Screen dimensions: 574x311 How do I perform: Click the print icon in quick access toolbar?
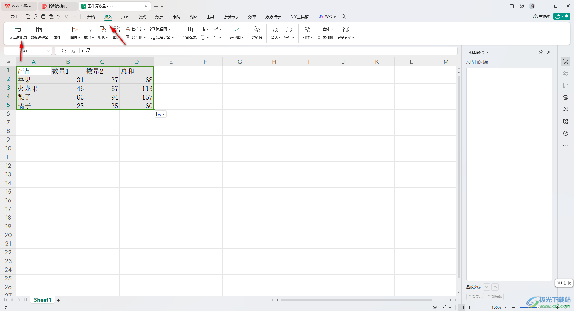43,17
